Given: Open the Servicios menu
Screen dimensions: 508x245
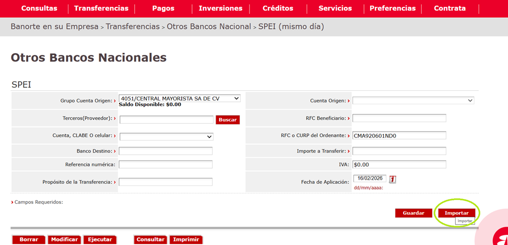Looking at the screenshot, I should click(335, 8).
